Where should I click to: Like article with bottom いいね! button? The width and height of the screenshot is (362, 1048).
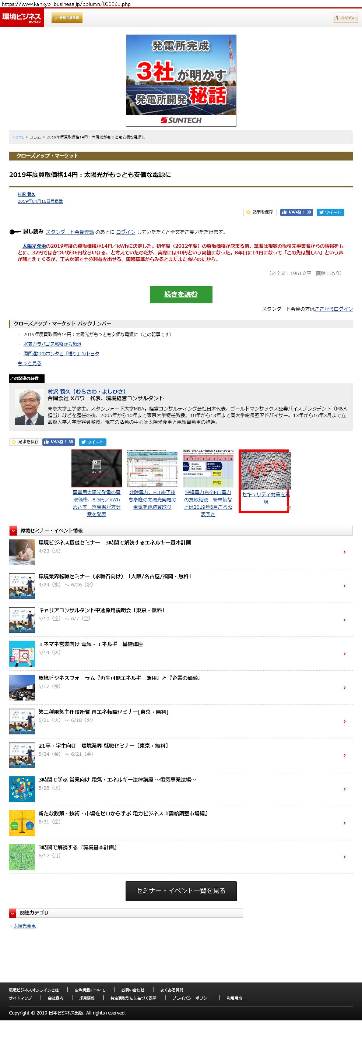(59, 442)
